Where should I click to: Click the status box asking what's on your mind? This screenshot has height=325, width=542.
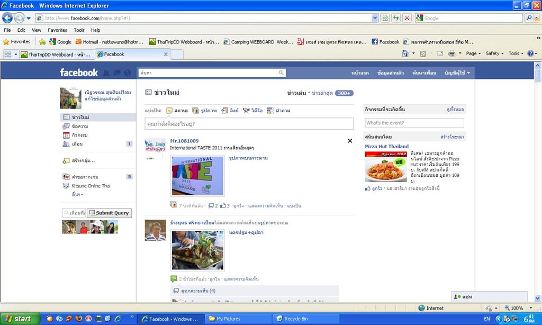249,124
